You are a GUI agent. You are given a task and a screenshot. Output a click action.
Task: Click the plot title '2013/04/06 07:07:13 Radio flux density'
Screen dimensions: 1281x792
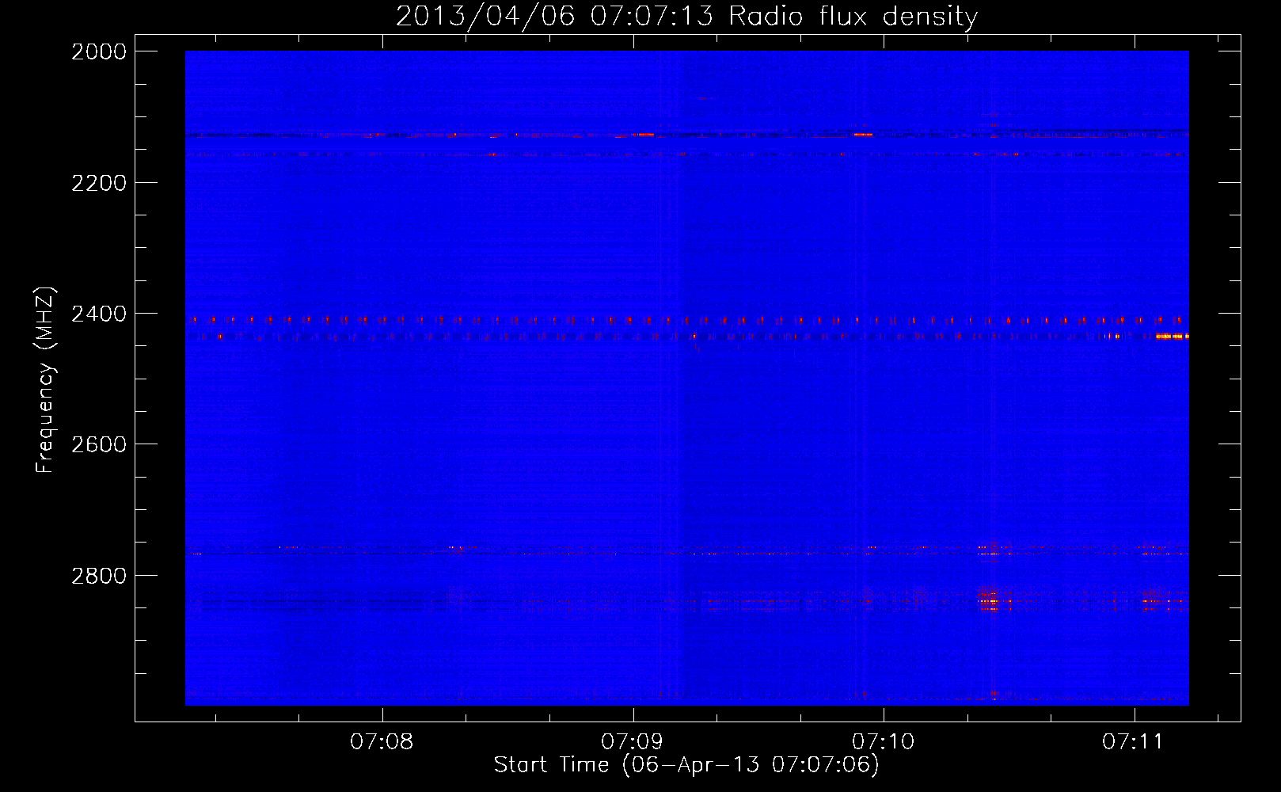click(686, 17)
